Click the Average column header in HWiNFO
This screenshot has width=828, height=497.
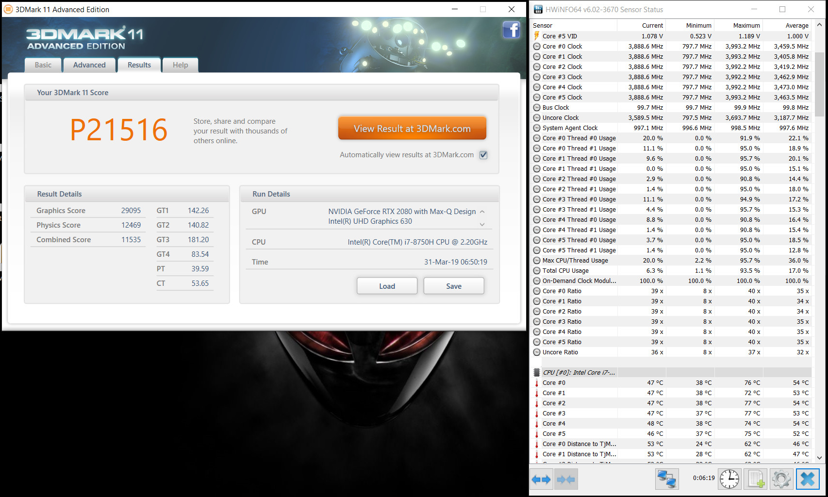[787, 25]
